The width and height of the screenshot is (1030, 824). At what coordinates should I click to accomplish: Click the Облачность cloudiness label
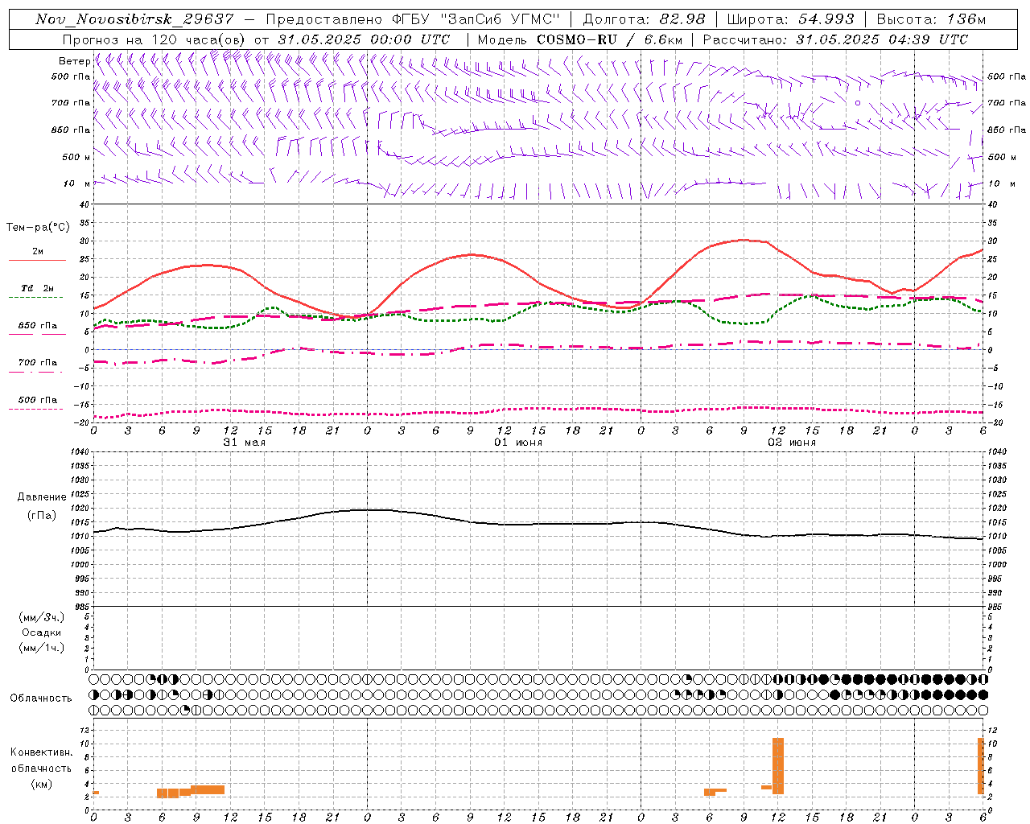[41, 698]
